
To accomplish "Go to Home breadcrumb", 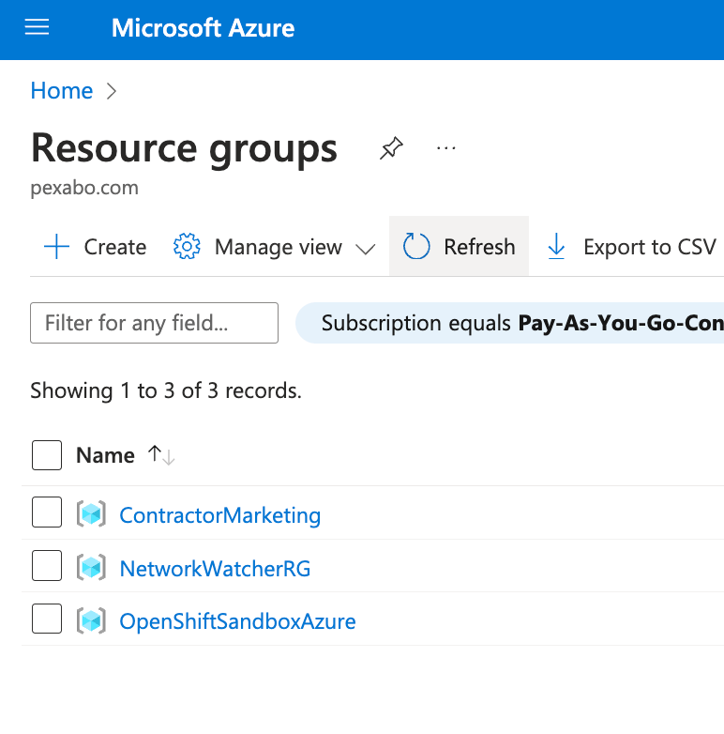I will tap(62, 90).
